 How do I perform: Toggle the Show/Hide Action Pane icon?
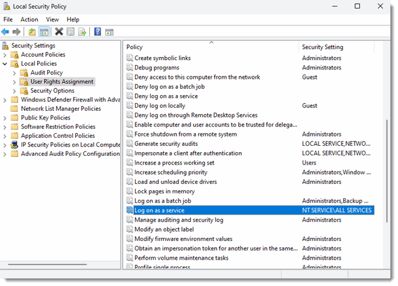(109, 32)
